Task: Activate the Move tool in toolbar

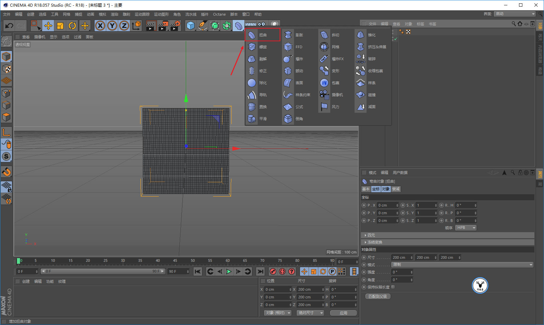Action: click(48, 26)
